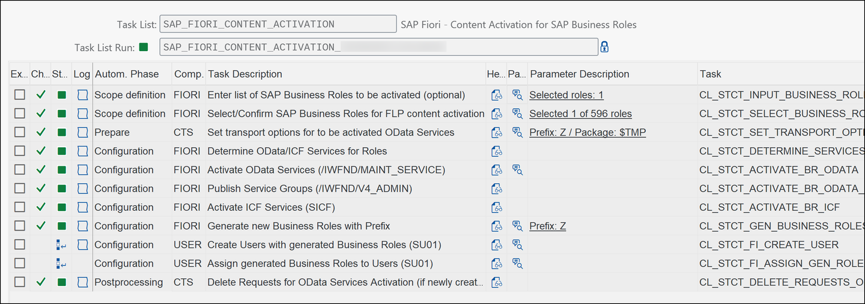
Task: Select 'Publish Service Groups' description cell
Action: (309, 189)
